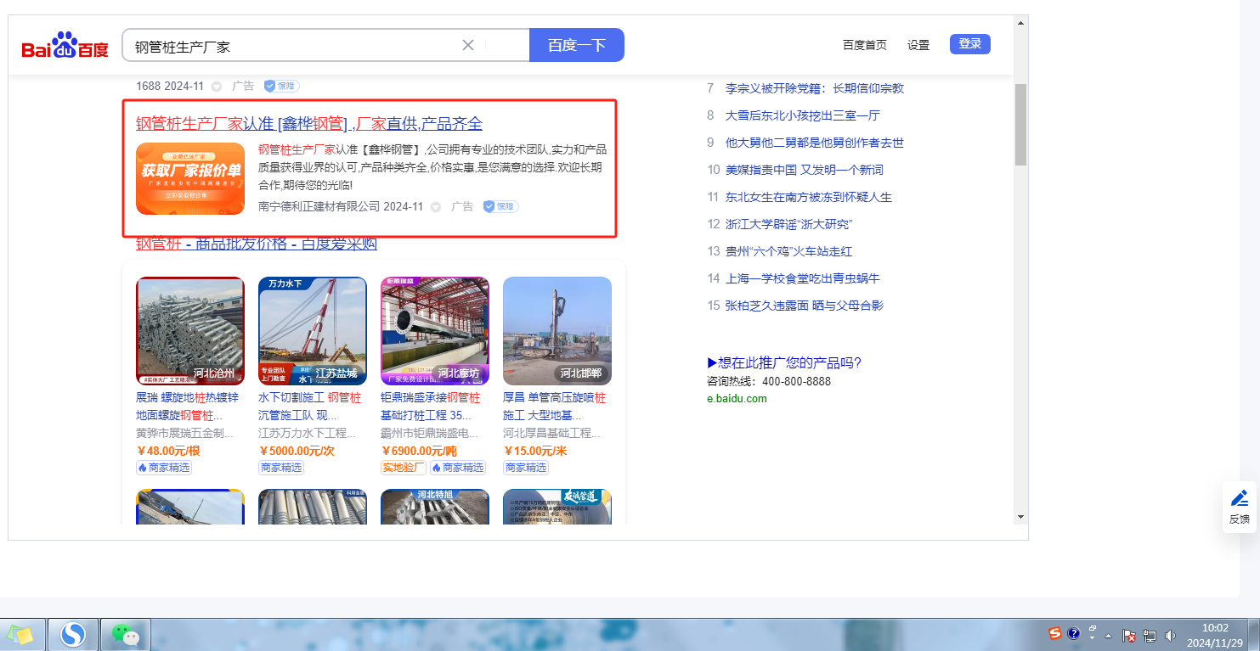Open 设置 menu in the header
Screen dimensions: 1260x651
(x=918, y=45)
